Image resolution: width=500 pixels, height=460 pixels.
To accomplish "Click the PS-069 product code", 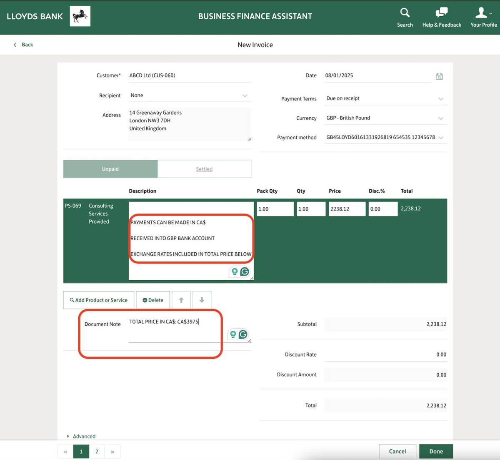I will (73, 206).
